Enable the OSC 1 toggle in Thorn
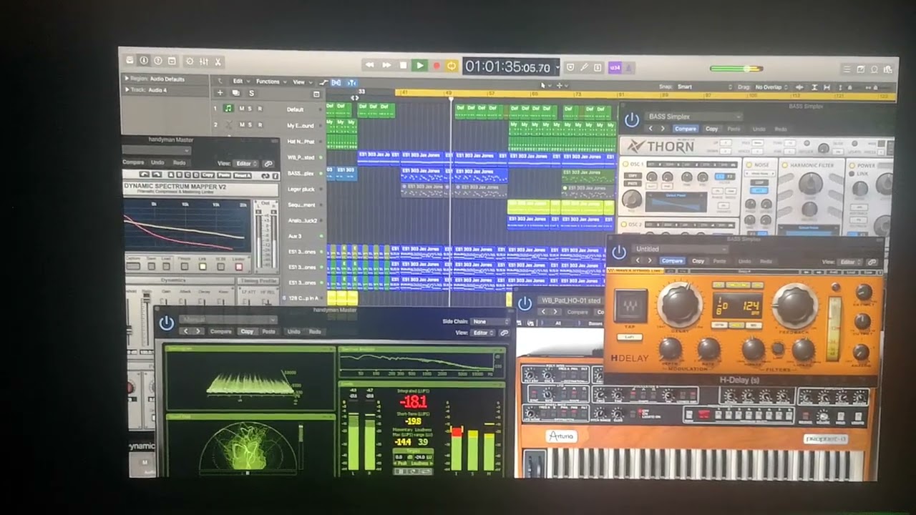Screen dimensions: 916x515 625,165
